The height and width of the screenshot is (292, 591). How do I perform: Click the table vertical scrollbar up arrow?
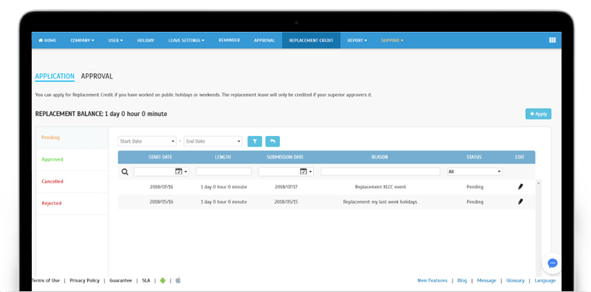pyautogui.click(x=539, y=183)
